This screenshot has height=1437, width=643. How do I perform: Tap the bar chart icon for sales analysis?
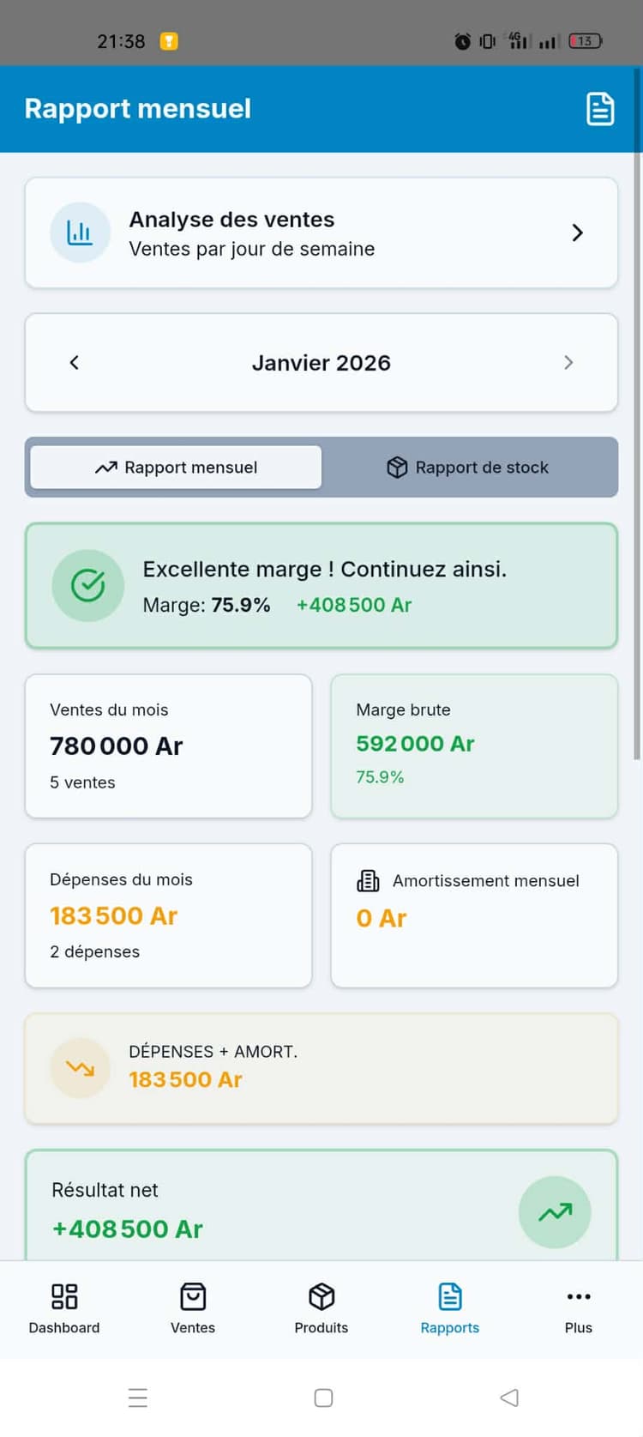tap(80, 232)
